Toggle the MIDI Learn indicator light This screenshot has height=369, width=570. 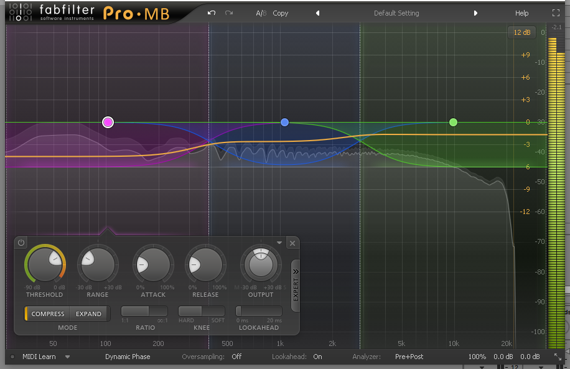point(12,357)
